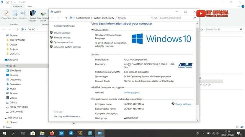Open the File Explorer help icon
Viewport: 245px width, 137px height.
243,6
